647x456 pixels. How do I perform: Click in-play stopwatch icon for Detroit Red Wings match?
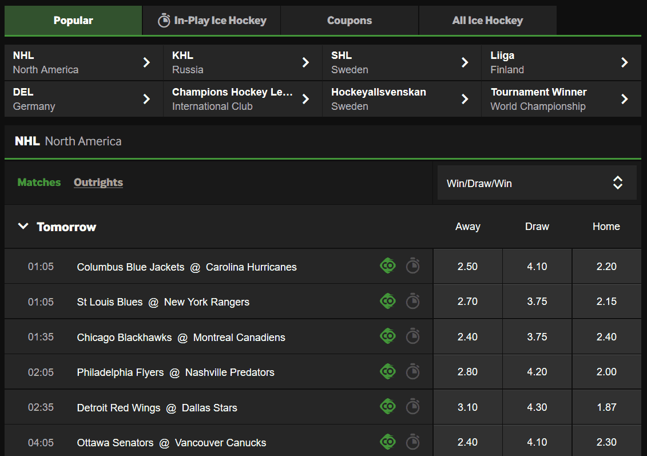(x=412, y=407)
